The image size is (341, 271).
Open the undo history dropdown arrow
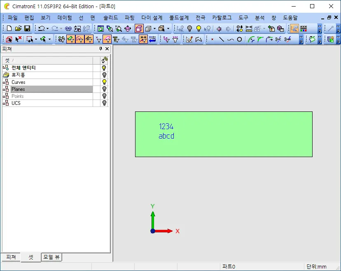pyautogui.click(x=47, y=28)
